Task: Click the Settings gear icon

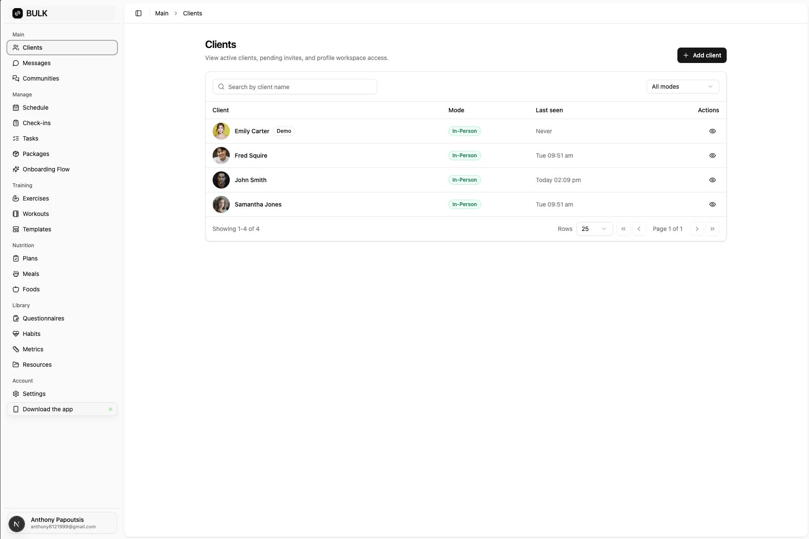Action: (16, 394)
